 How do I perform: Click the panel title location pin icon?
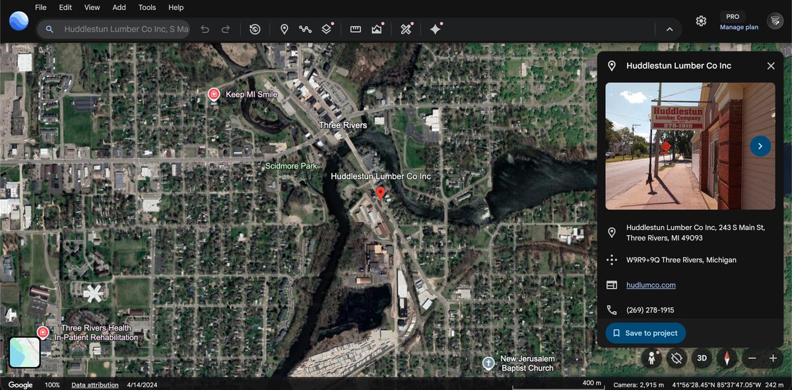tap(612, 66)
